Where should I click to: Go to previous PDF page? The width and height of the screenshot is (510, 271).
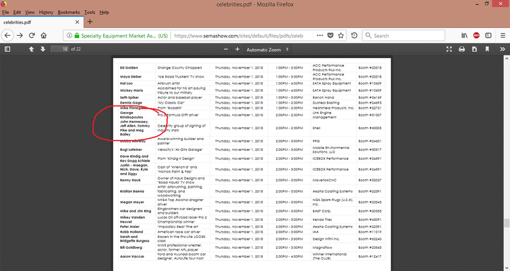click(31, 49)
